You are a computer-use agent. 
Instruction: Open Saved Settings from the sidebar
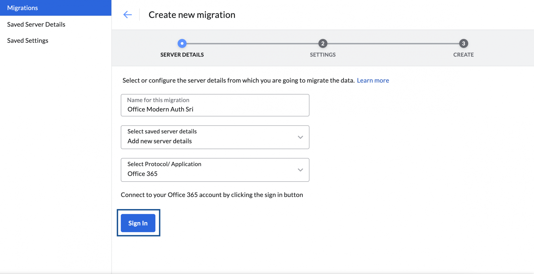28,40
